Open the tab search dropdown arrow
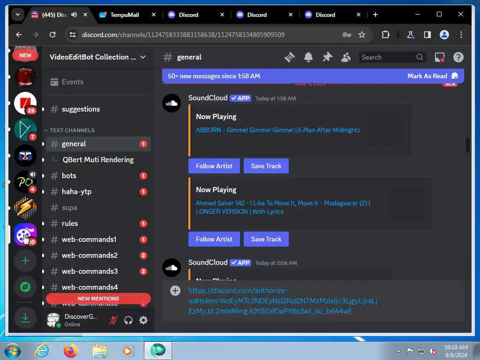The image size is (480, 360). click(18, 15)
